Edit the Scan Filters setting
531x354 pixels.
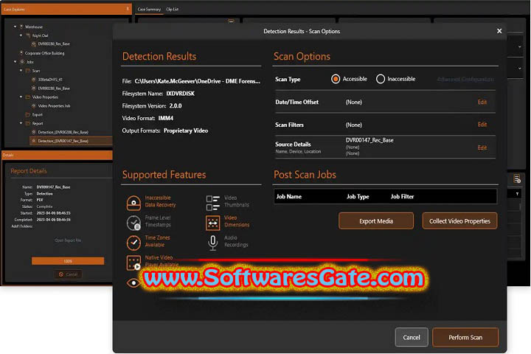coord(482,125)
